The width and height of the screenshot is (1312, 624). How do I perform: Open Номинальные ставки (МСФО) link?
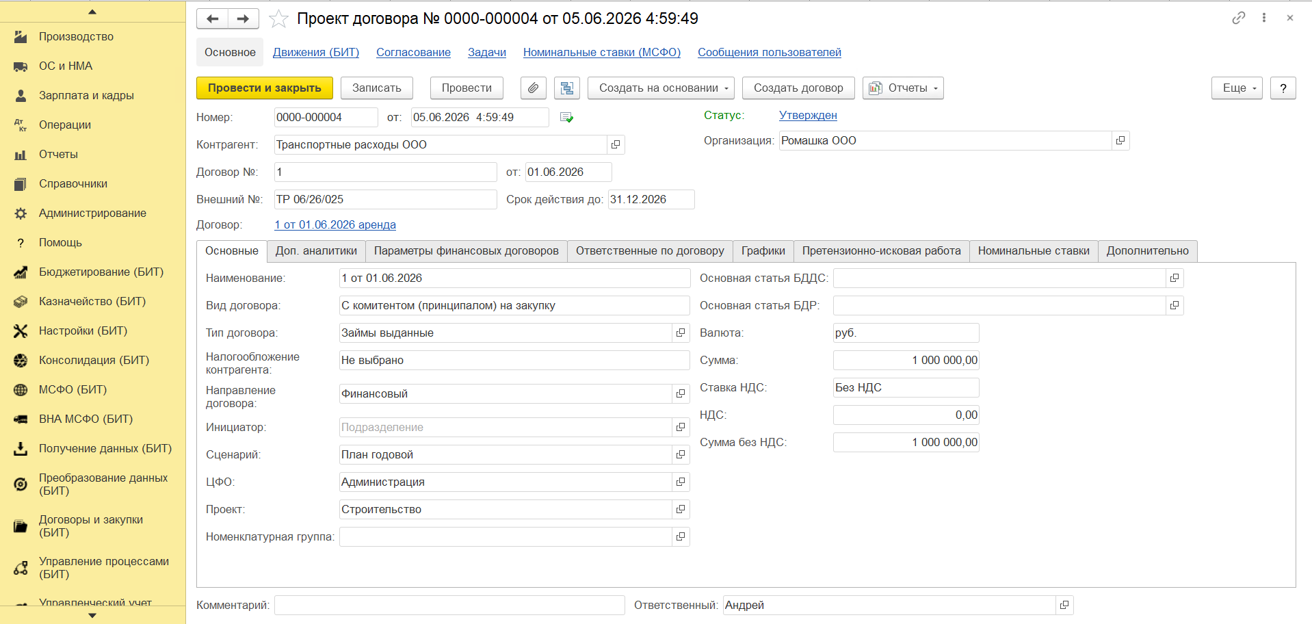pyautogui.click(x=602, y=53)
